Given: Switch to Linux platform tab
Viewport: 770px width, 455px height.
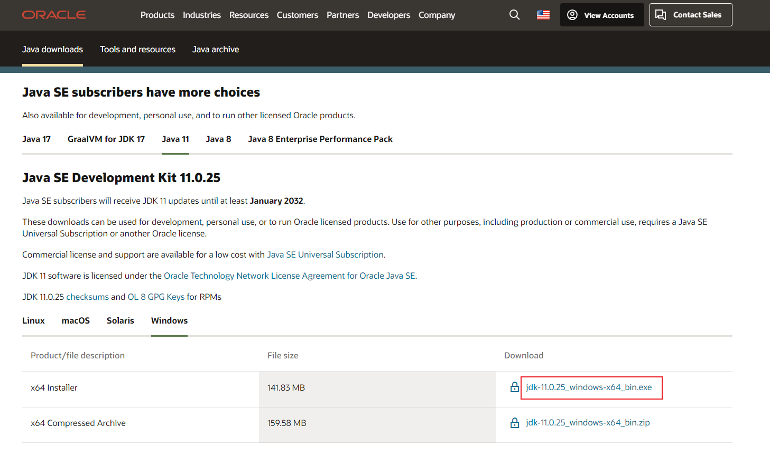Looking at the screenshot, I should pos(33,320).
